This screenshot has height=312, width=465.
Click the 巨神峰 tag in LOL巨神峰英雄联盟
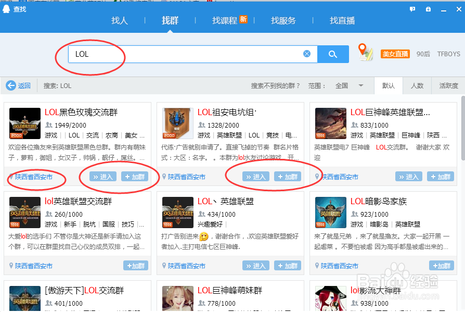411,135
